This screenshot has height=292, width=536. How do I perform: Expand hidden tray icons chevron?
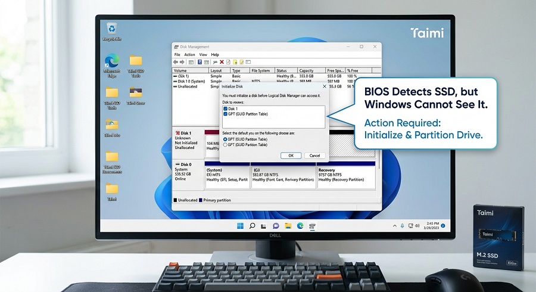[395, 226]
